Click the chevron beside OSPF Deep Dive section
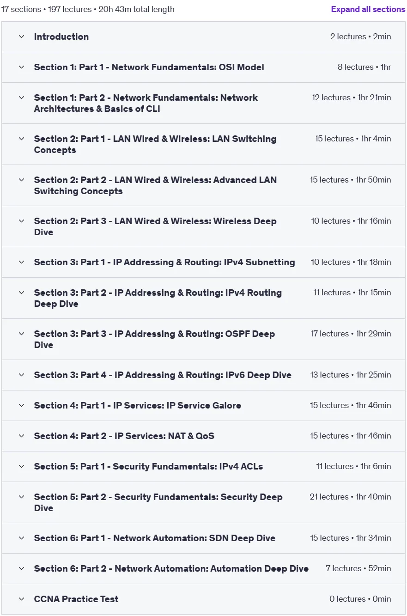 (21, 334)
